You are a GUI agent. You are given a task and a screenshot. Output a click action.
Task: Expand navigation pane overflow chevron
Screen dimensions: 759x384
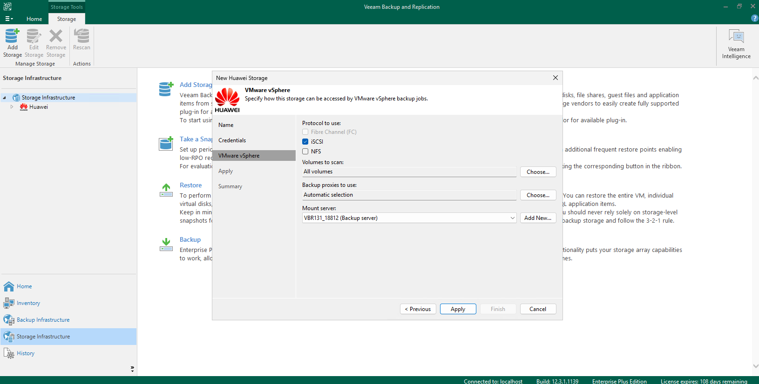tap(132, 369)
